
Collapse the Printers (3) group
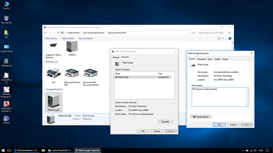[44, 62]
